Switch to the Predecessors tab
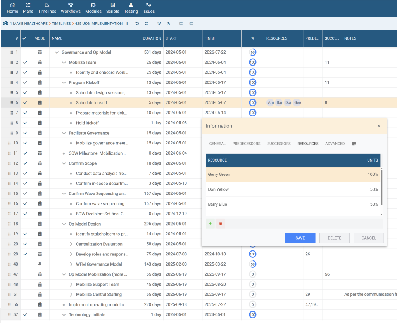Screen dimensions: 397x323 (246, 144)
